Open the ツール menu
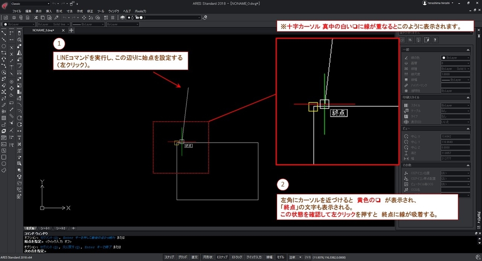 tap(100, 11)
